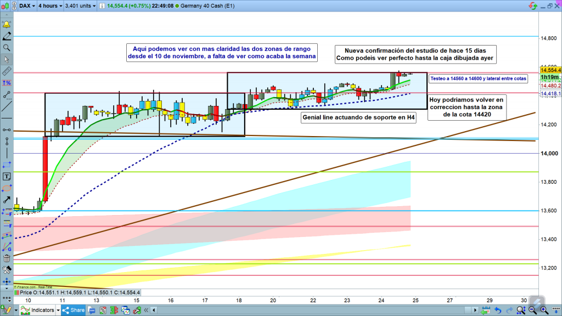Click the info icon beside the price
The image size is (562, 316).
(101, 6)
